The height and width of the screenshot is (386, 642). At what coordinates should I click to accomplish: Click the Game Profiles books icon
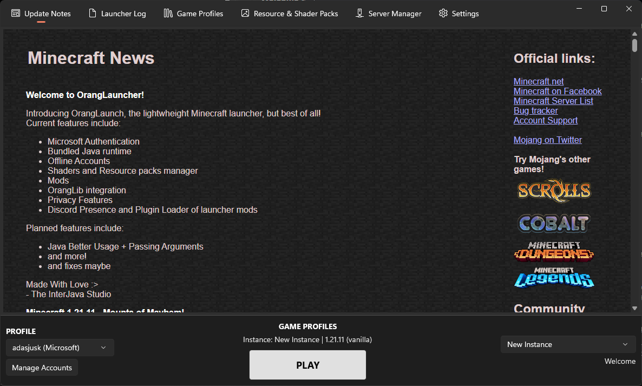point(168,14)
